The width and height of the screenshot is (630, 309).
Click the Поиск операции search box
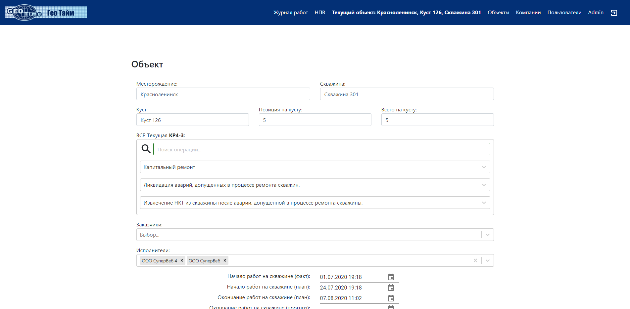coord(322,149)
